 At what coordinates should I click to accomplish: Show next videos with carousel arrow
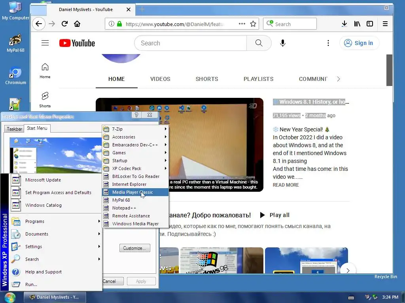pos(348,270)
